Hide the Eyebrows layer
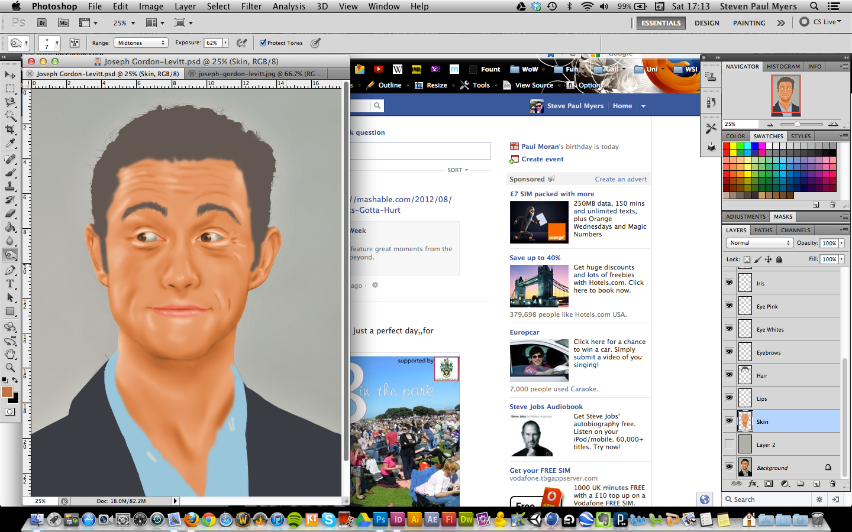Viewport: 852px width, 532px height. (729, 352)
